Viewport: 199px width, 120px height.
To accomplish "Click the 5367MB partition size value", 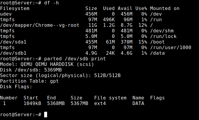I will [x=79, y=104].
